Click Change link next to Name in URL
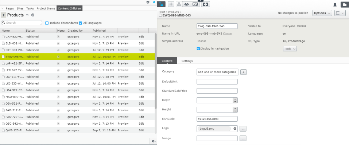 [x=228, y=34]
